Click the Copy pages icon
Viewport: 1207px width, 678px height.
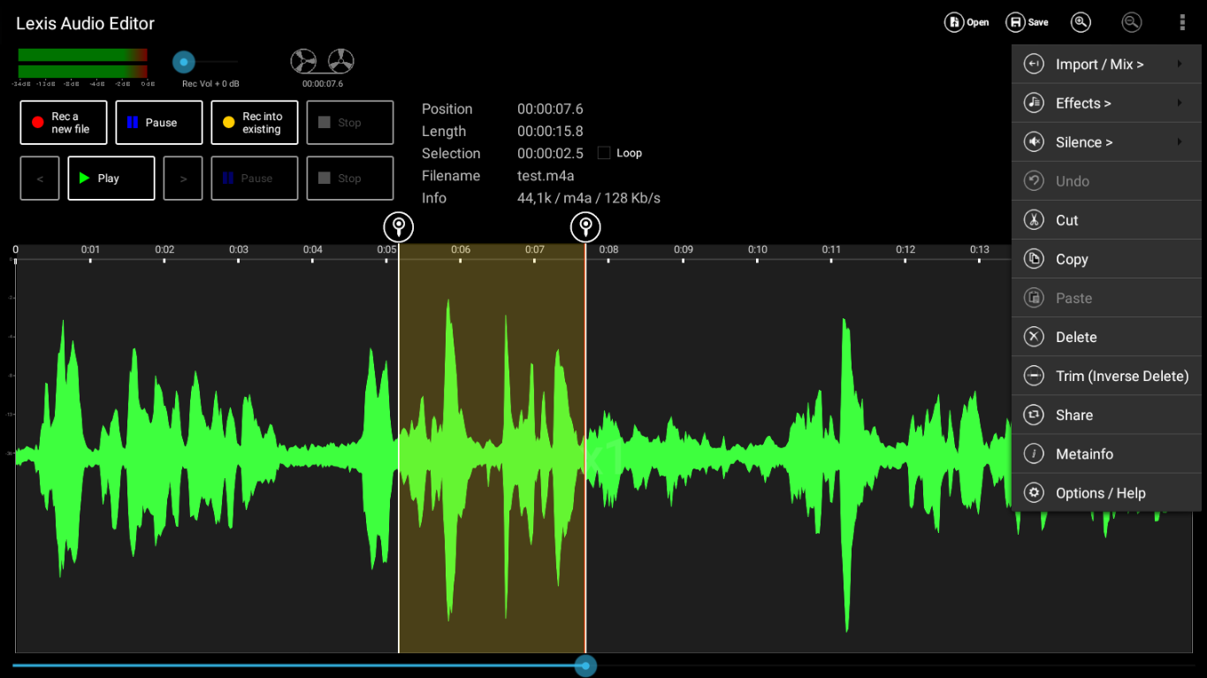1034,259
